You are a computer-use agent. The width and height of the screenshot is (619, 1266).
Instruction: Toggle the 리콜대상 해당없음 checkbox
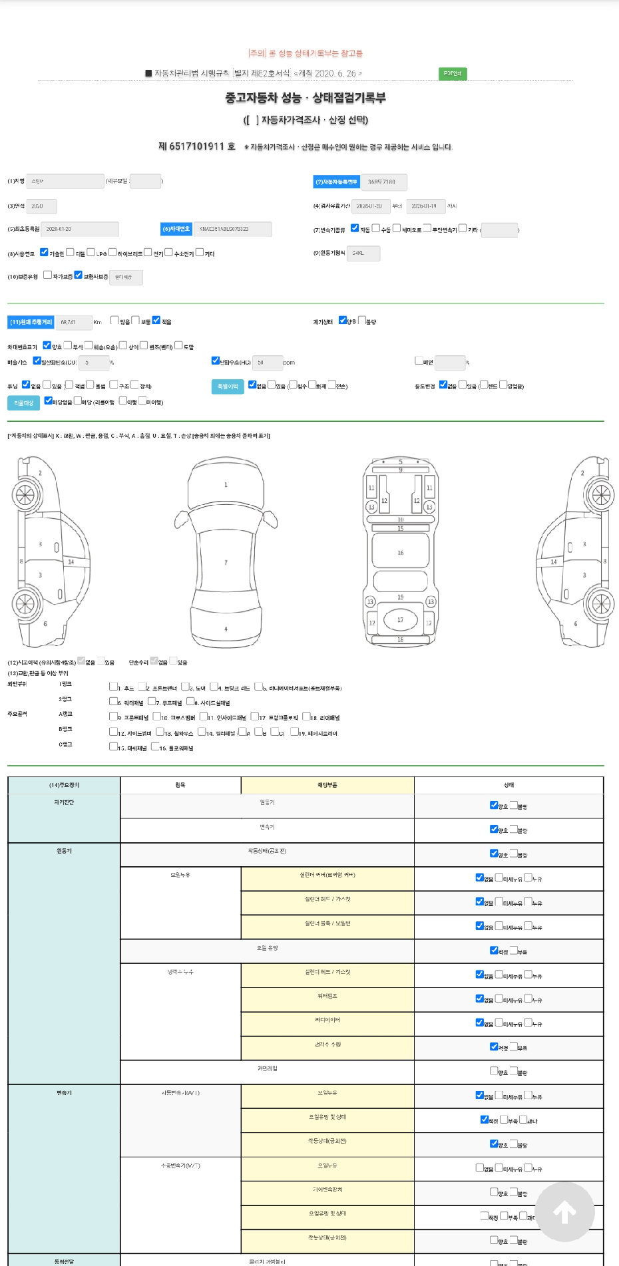coord(48,400)
